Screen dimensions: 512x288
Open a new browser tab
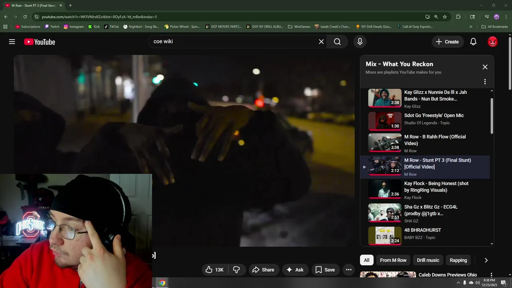70,6
